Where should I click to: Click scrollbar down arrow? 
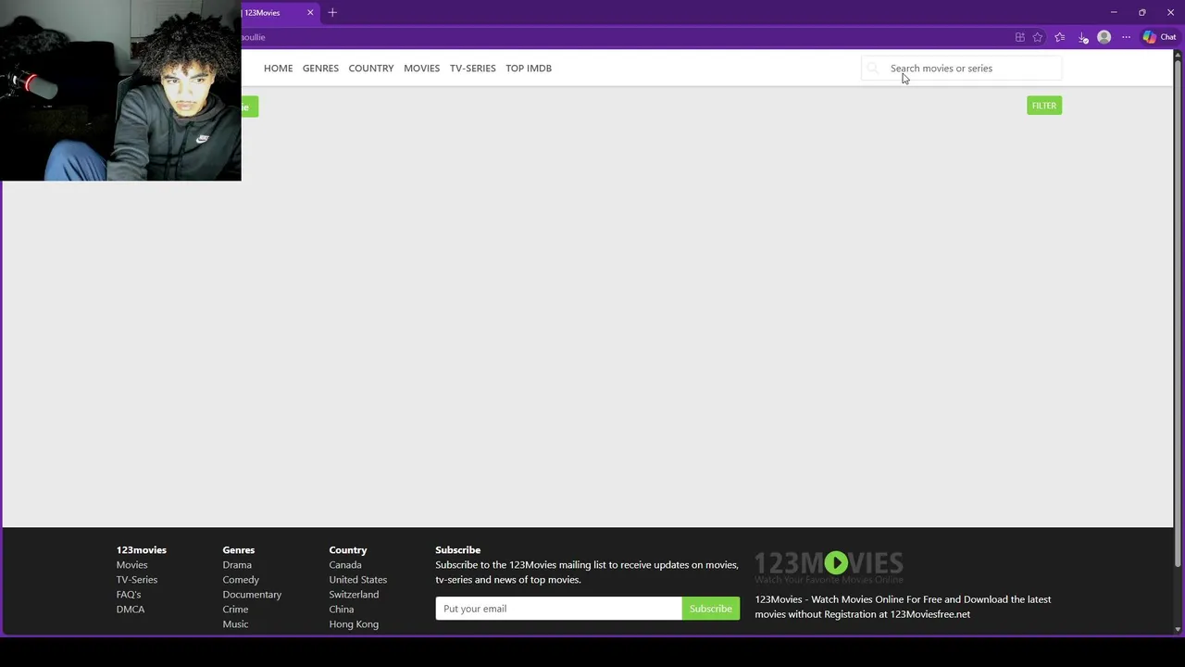click(x=1178, y=629)
